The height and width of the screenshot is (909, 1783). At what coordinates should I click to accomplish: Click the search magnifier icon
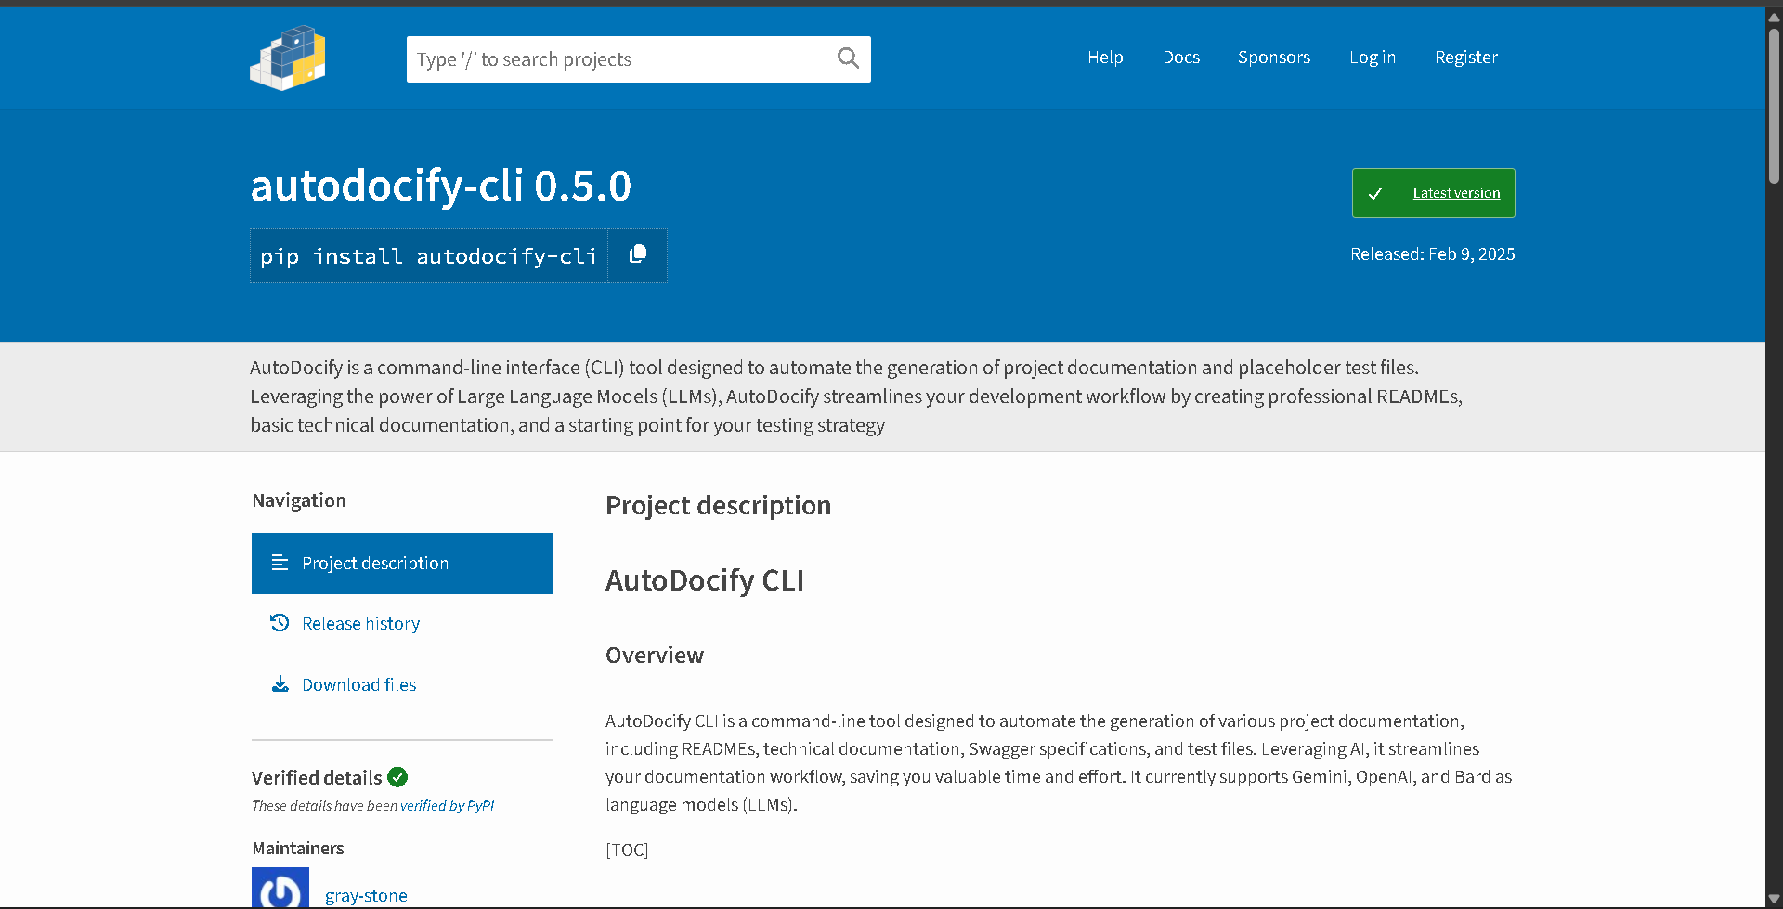point(848,58)
